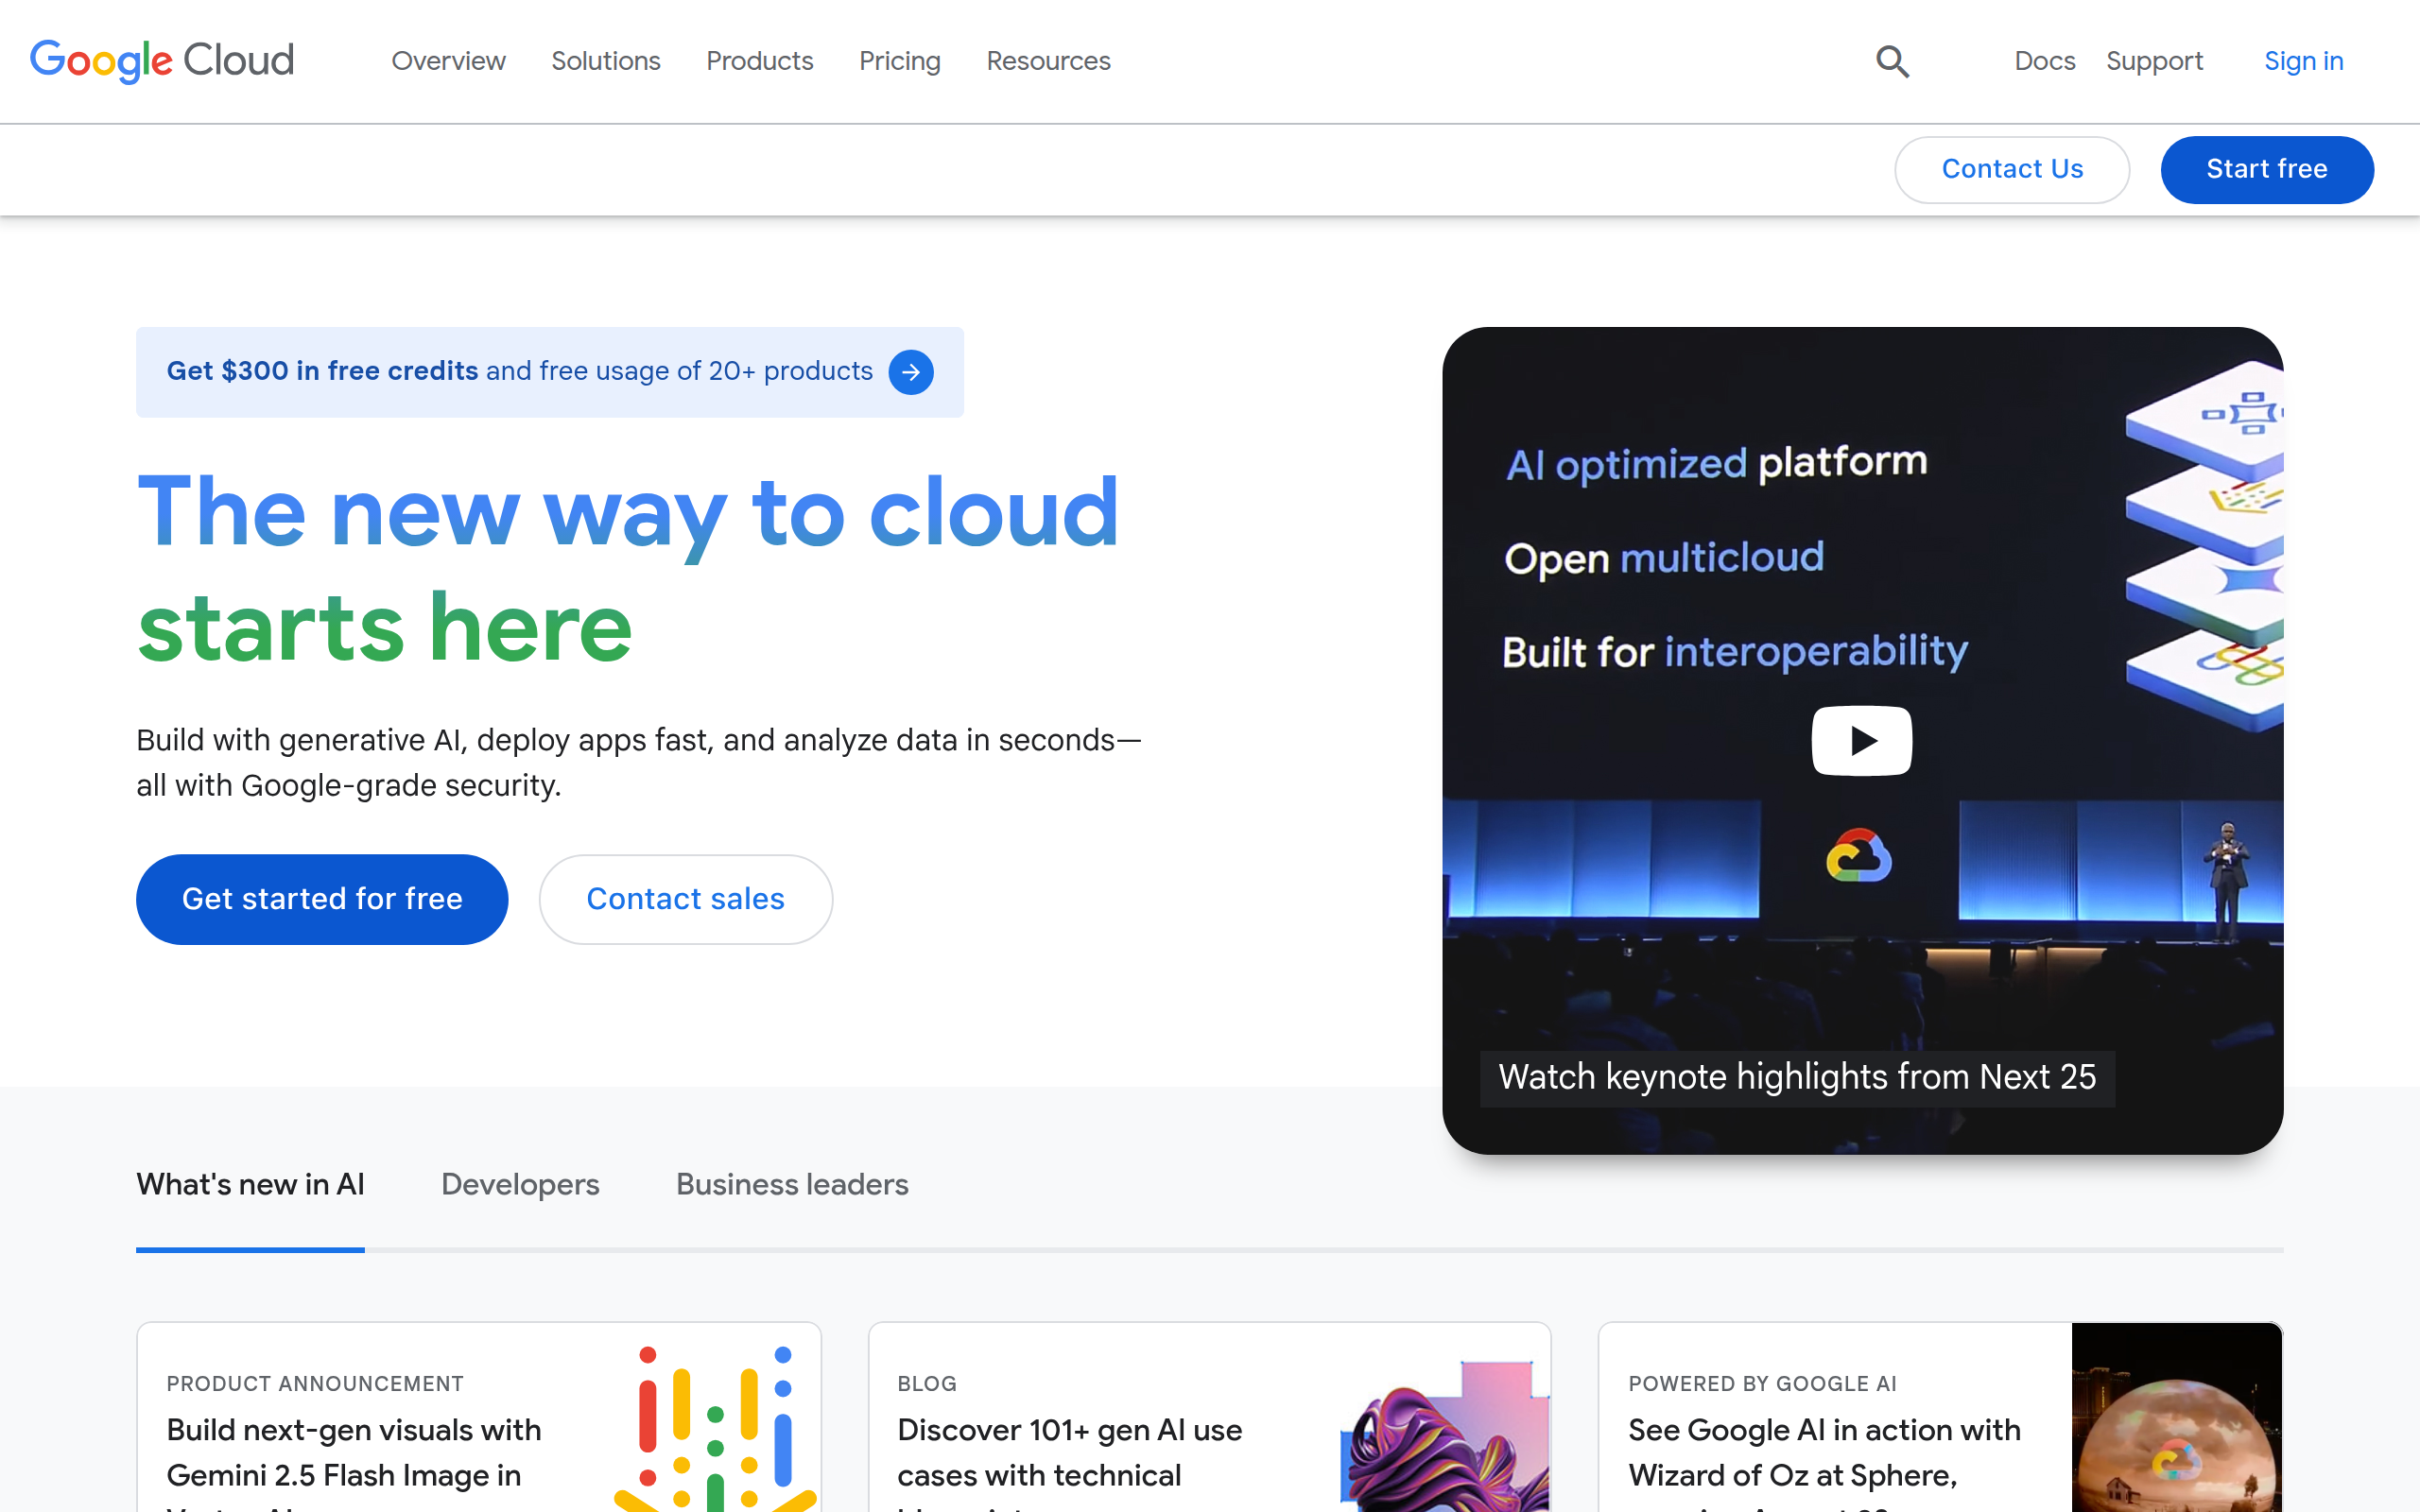Screen dimensions: 2420x1512
Task: Open the Support link
Action: (x=2155, y=61)
